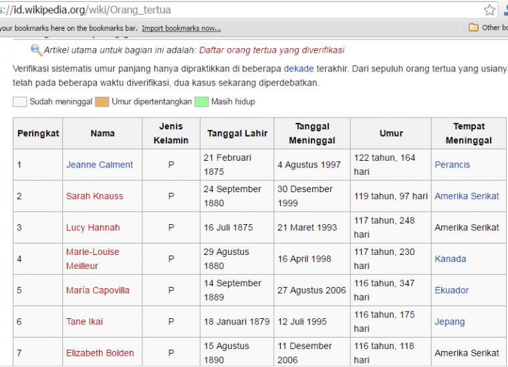Open Marie-Louise Meilleur link

(x=93, y=259)
